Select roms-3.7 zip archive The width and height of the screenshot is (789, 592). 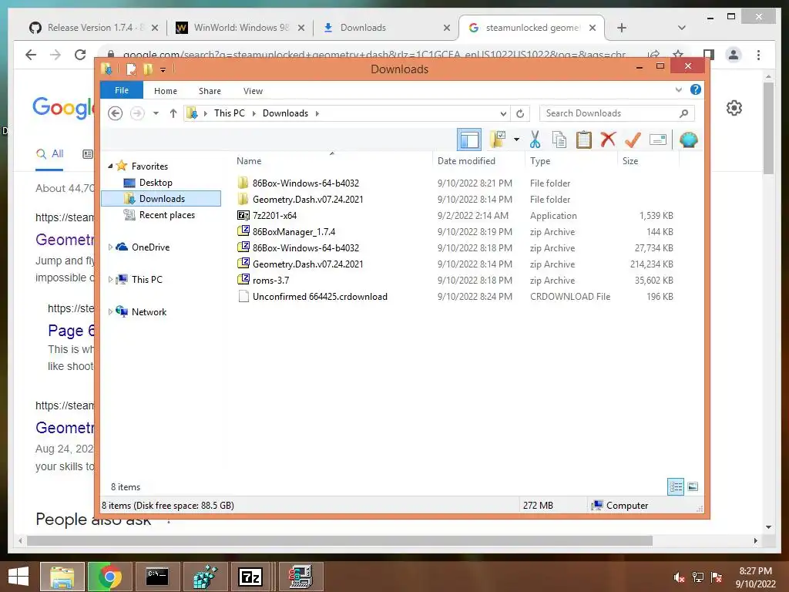[270, 281]
